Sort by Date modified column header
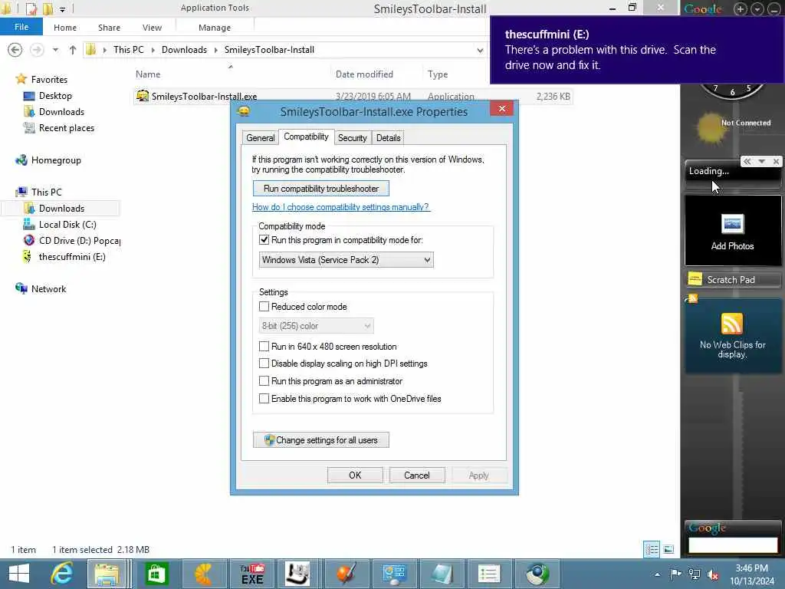This screenshot has width=785, height=589. tap(364, 74)
